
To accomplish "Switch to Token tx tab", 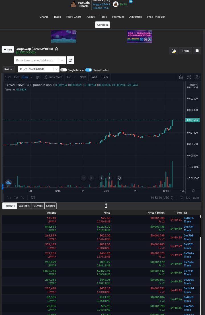I will [10, 206].
